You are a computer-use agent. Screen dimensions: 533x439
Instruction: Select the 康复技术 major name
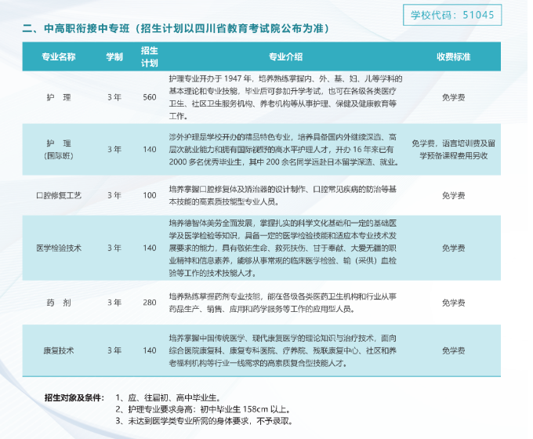pos(59,350)
